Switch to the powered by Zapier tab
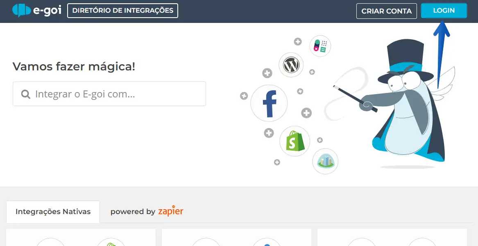Viewport: 478px width, 246px height. tap(147, 211)
